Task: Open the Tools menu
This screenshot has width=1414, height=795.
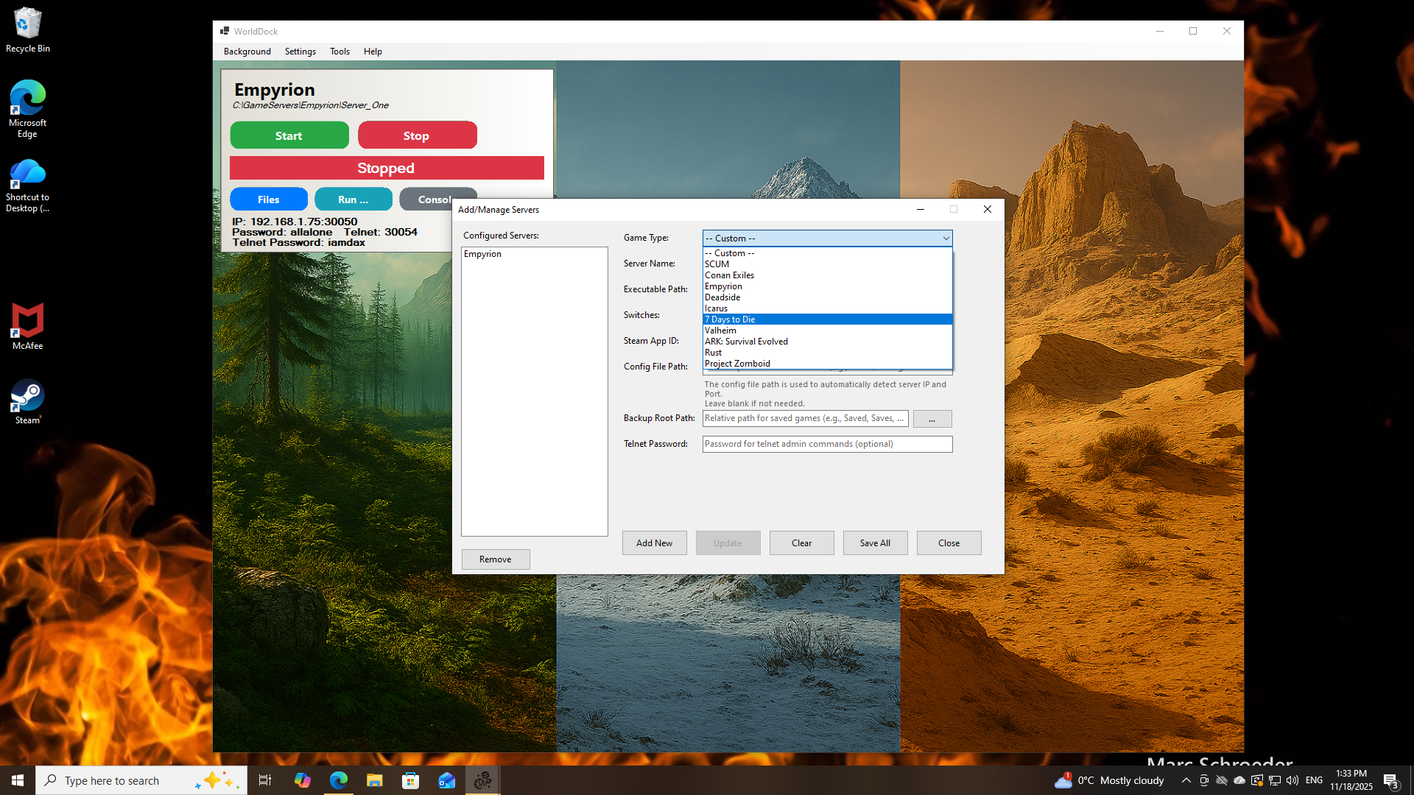Action: click(x=340, y=51)
